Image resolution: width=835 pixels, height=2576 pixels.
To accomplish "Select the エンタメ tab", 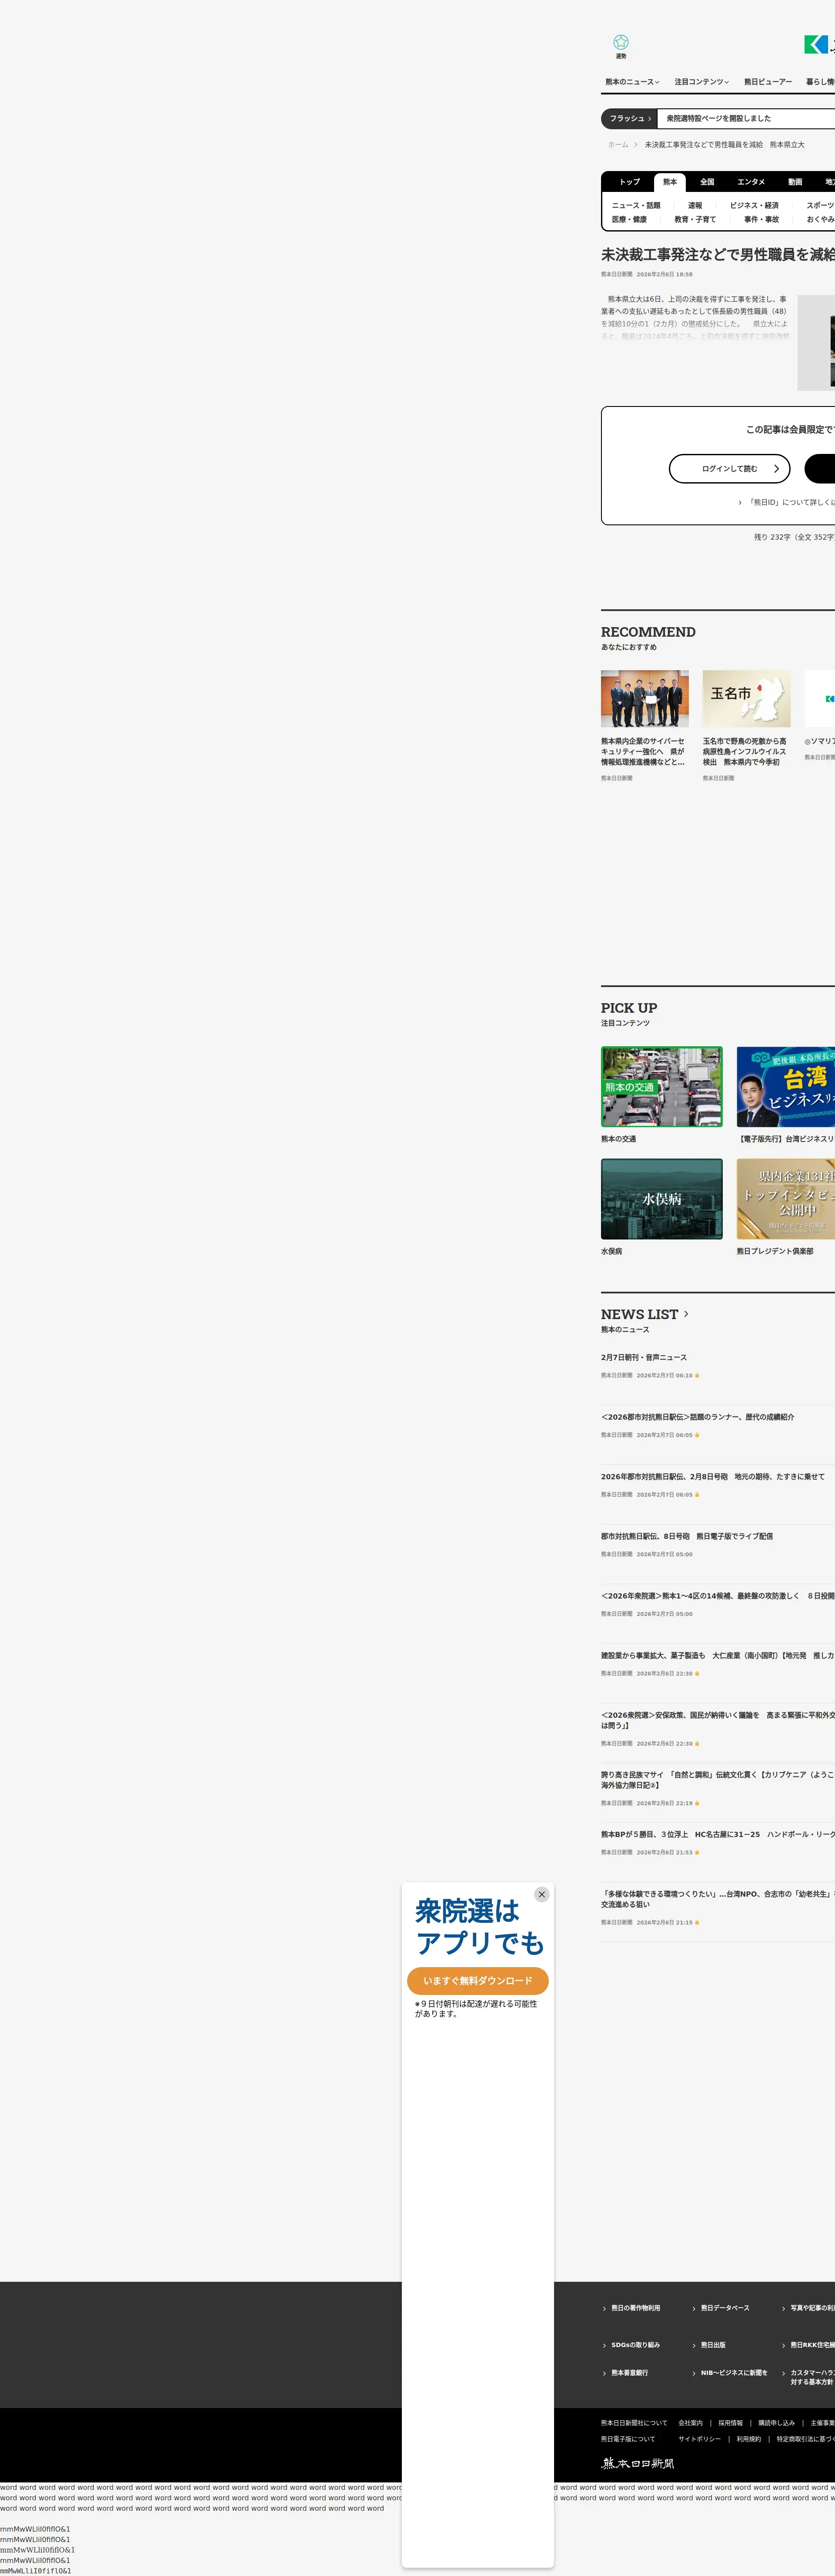I will [750, 182].
